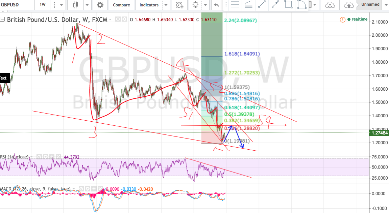Open the Unnamed chart layout menu
This screenshot has height=213, width=389.
coord(370,4)
